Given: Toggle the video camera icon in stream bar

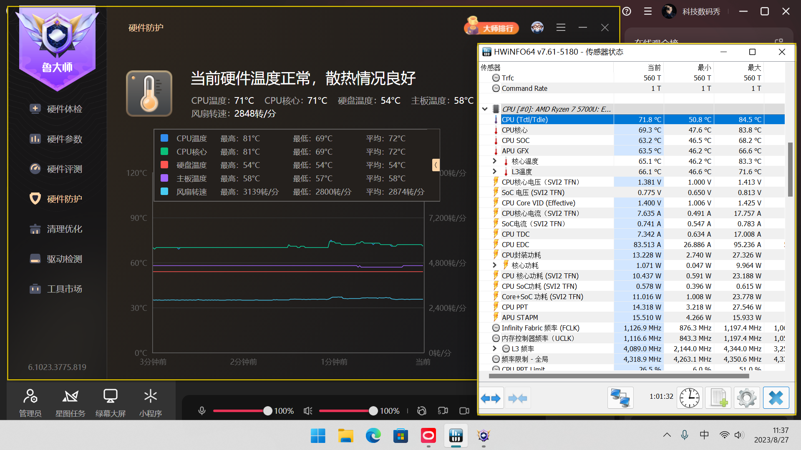Looking at the screenshot, I should pyautogui.click(x=464, y=411).
